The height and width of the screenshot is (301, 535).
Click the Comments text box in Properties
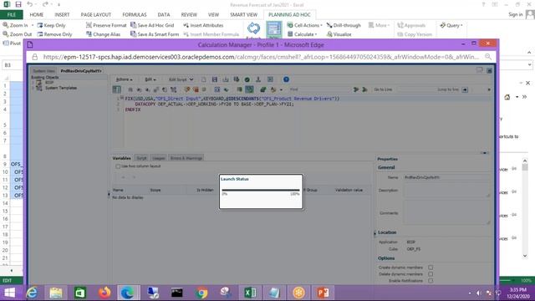click(446, 212)
